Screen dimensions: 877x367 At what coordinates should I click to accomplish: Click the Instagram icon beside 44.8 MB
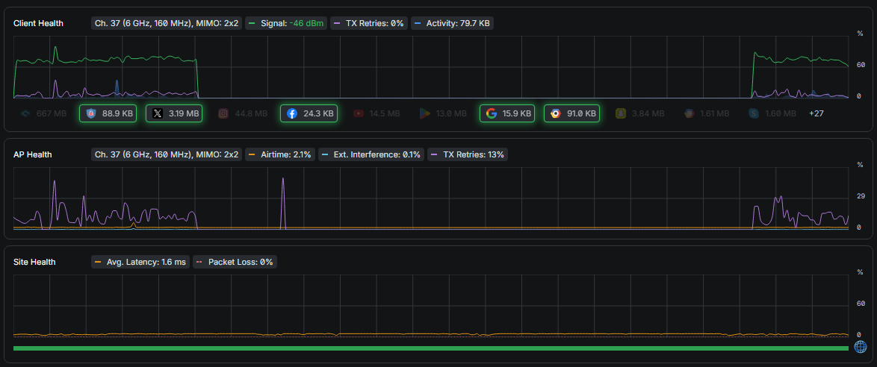coord(223,113)
